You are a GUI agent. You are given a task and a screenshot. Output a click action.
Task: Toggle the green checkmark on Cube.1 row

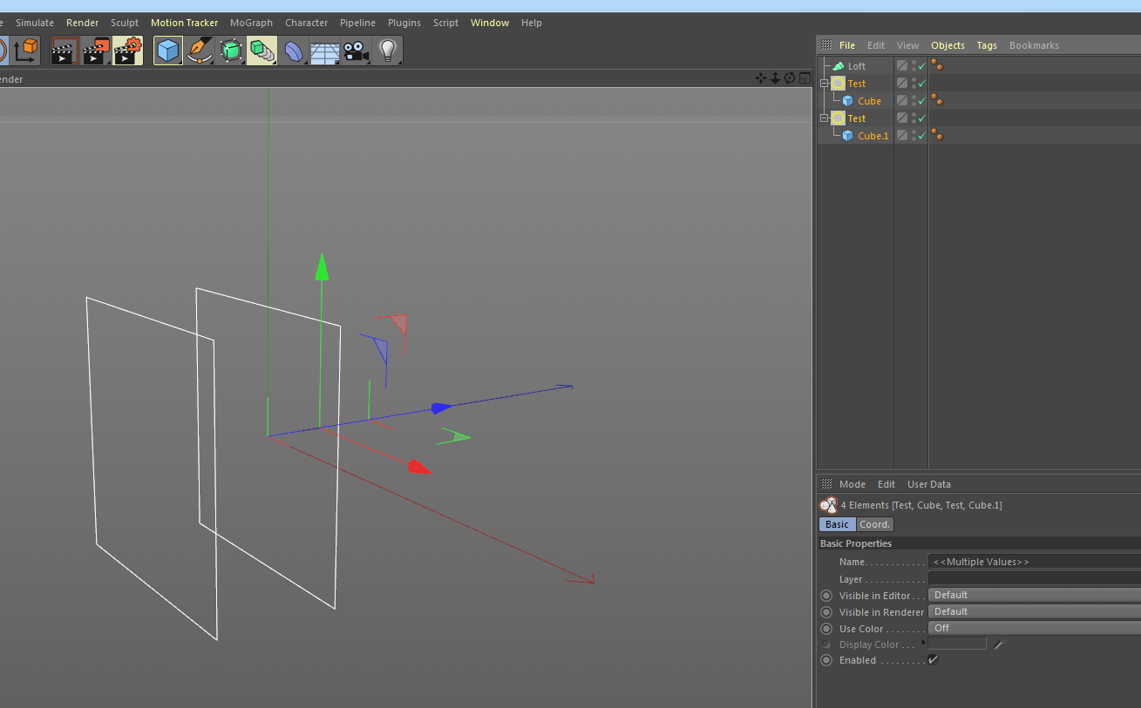point(921,136)
